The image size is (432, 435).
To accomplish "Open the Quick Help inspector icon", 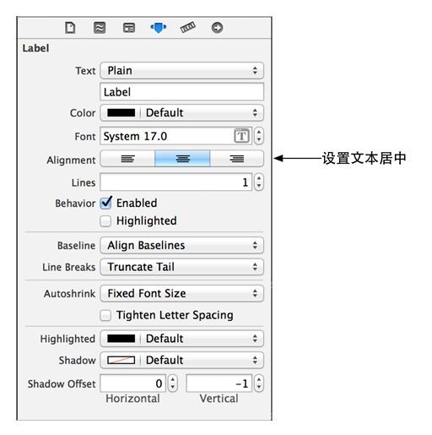I will tap(100, 28).
